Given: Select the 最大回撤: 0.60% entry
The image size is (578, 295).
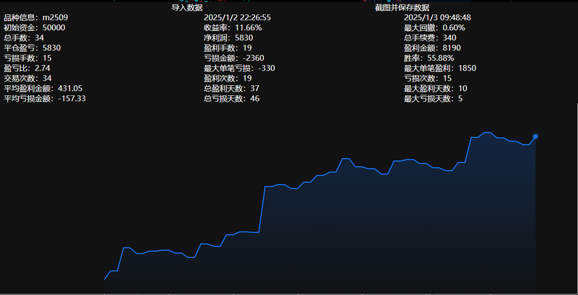Looking at the screenshot, I should pyautogui.click(x=435, y=27).
